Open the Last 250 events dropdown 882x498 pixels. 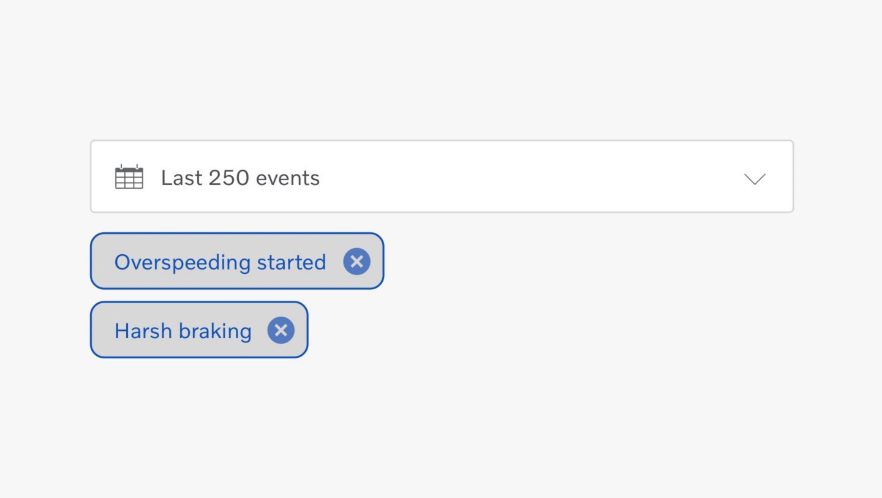(x=442, y=176)
